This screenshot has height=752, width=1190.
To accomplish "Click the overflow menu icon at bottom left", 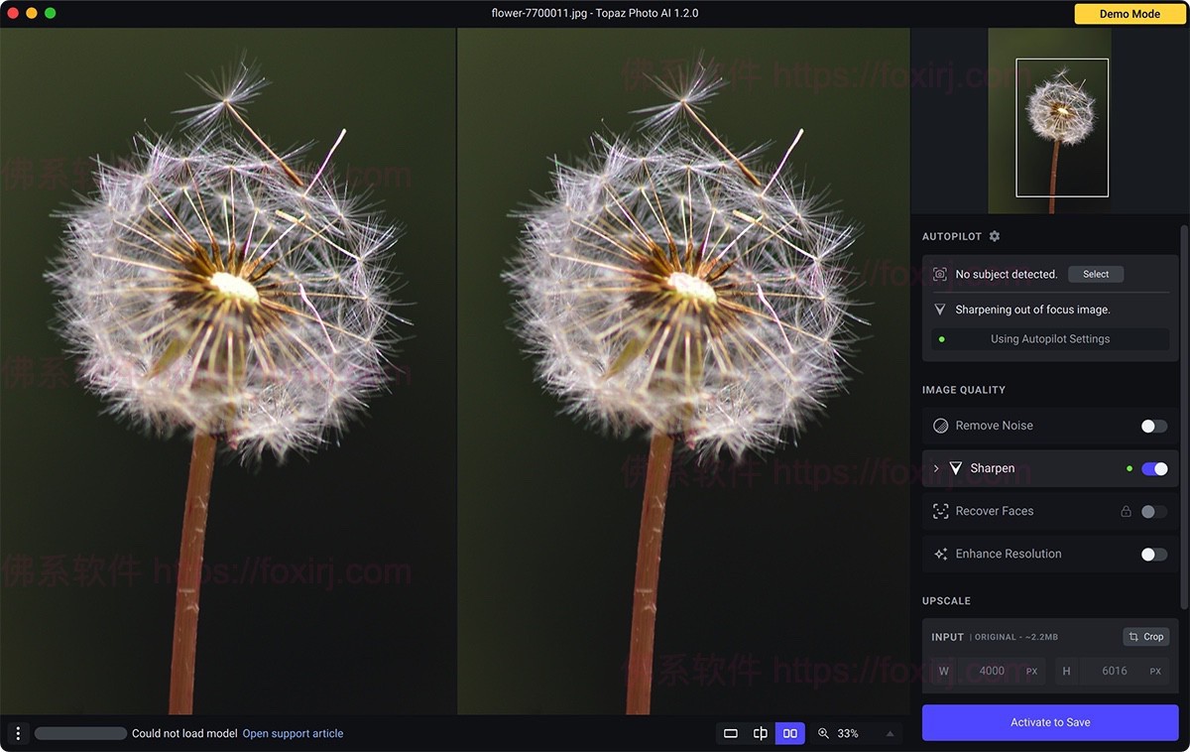I will coord(17,732).
